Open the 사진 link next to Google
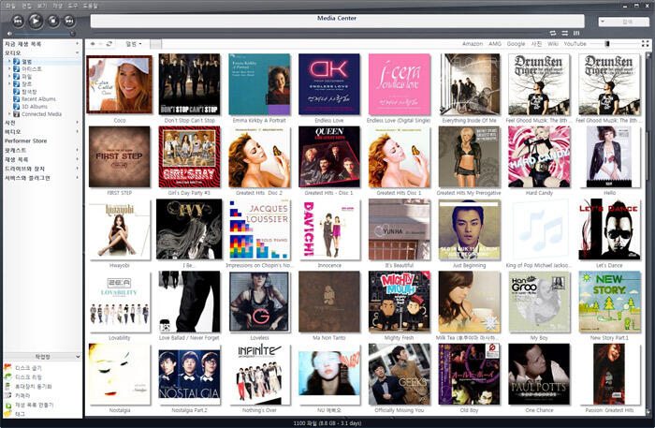The height and width of the screenshot is (428, 655). point(536,44)
